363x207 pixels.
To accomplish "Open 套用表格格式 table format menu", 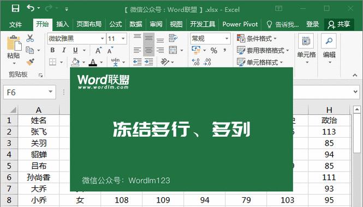I will pos(263,50).
